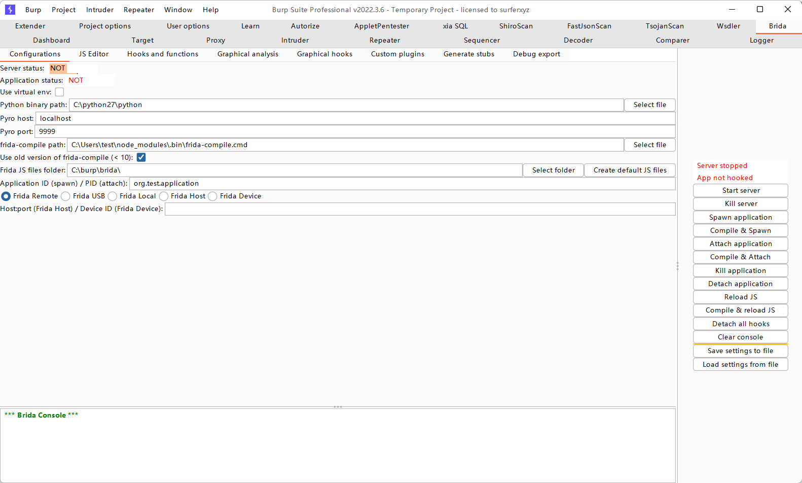The image size is (802, 483).
Task: Open the Project menu
Action: click(63, 10)
